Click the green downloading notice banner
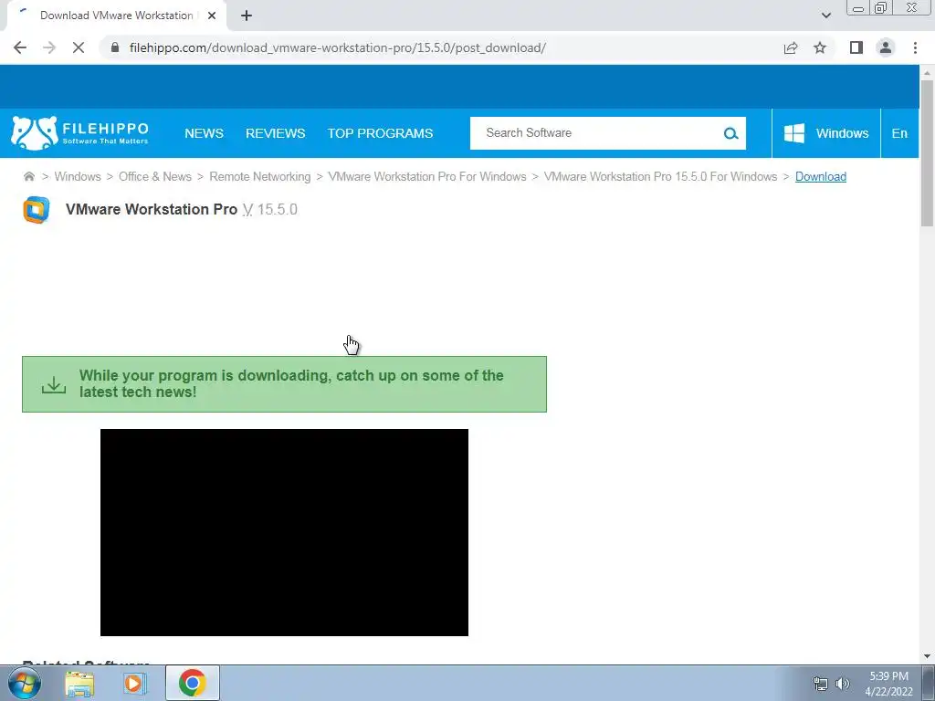The image size is (935, 701). click(285, 384)
